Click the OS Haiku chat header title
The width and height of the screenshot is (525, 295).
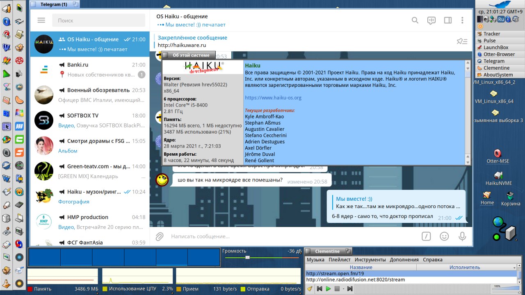(x=182, y=16)
